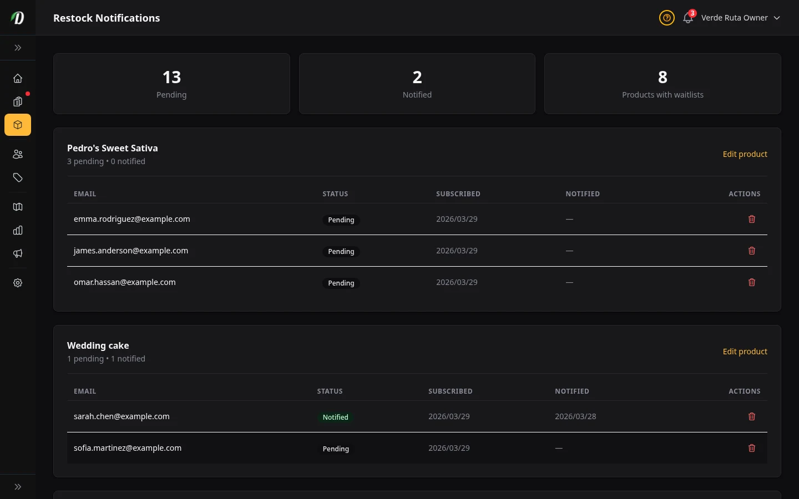Open the map icon in the sidebar
The image size is (799, 499).
[x=18, y=207]
